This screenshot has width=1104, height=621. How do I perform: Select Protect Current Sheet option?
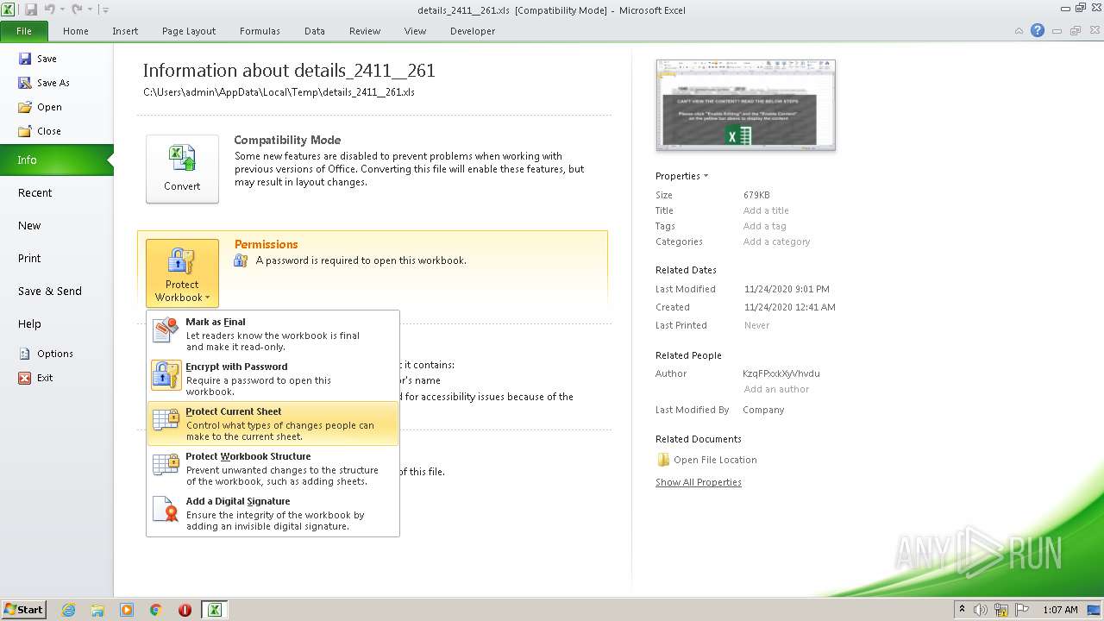pos(273,423)
